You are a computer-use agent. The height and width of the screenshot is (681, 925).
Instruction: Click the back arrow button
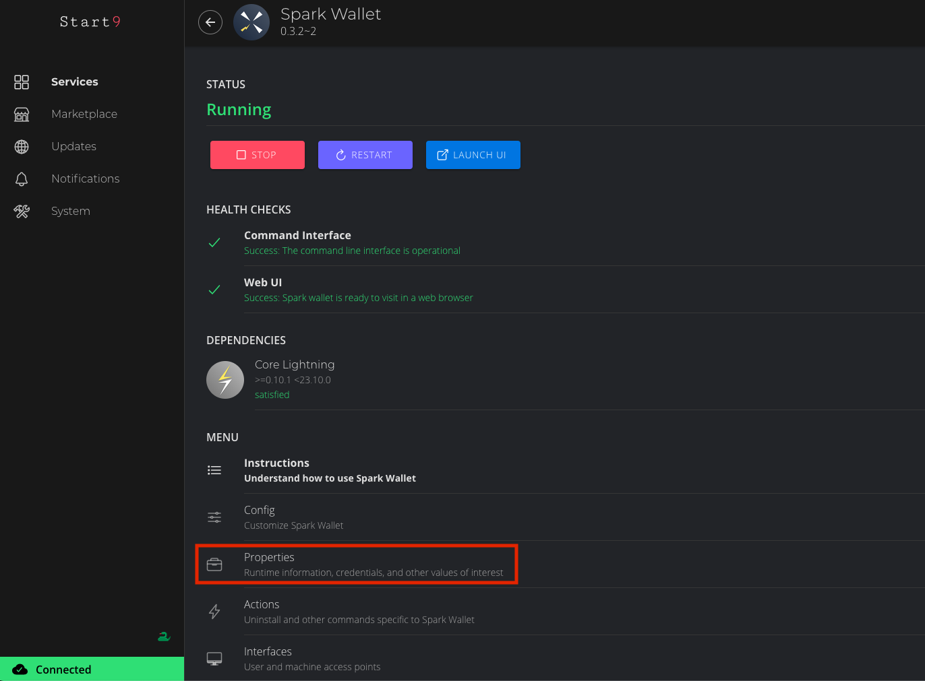pyautogui.click(x=210, y=22)
